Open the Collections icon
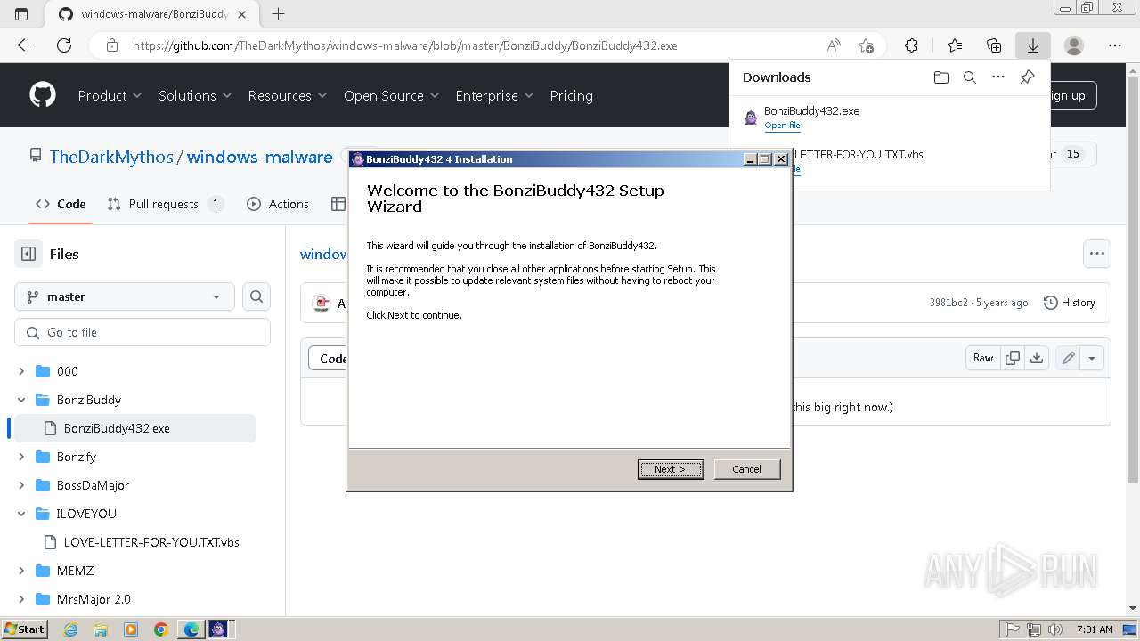Screen dimensions: 1140x641 pos(994,45)
